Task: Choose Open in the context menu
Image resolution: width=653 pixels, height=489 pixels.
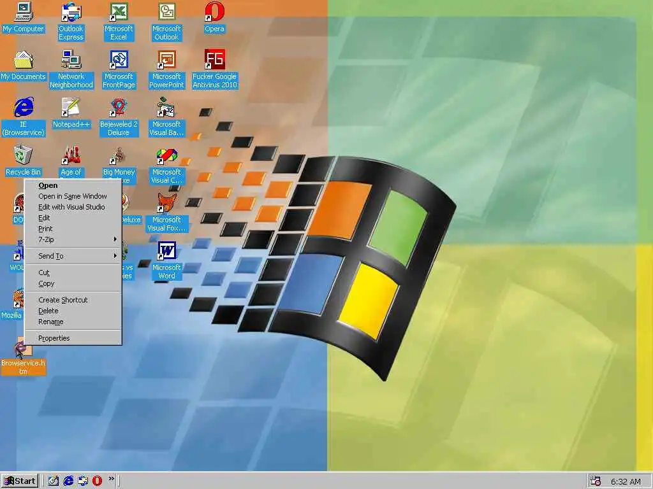Action: tap(73, 185)
